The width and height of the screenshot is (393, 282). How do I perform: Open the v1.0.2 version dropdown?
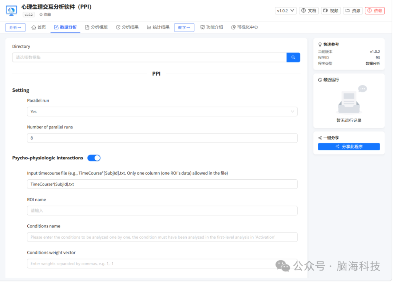coord(286,11)
